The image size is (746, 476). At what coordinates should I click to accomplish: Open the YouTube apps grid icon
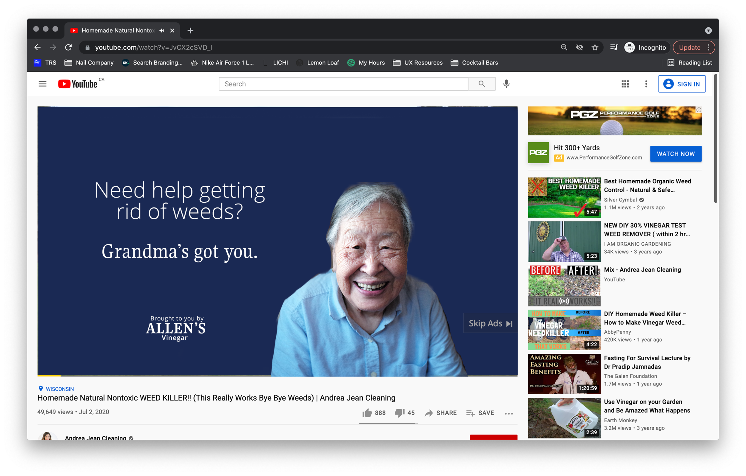(x=625, y=84)
